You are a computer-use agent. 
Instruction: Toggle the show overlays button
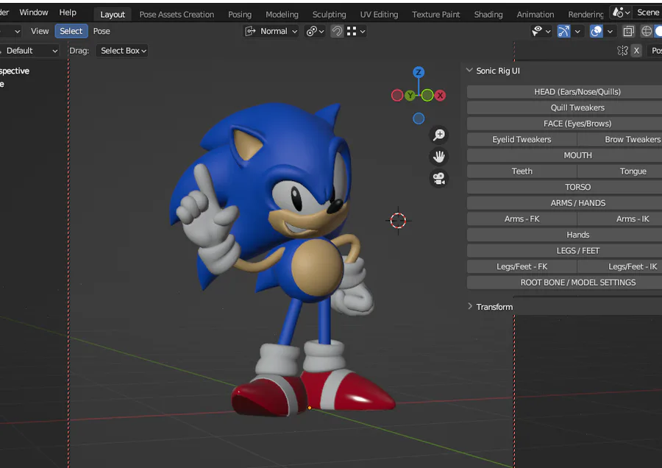click(x=596, y=31)
